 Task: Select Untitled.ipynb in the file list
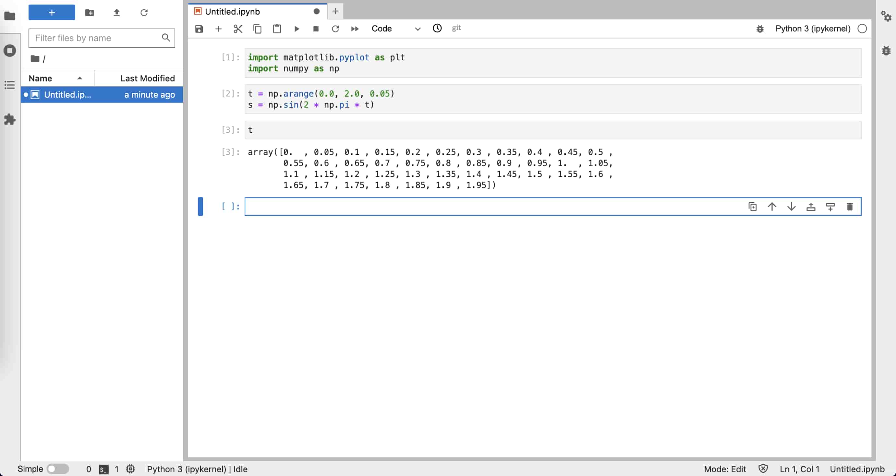[102, 95]
